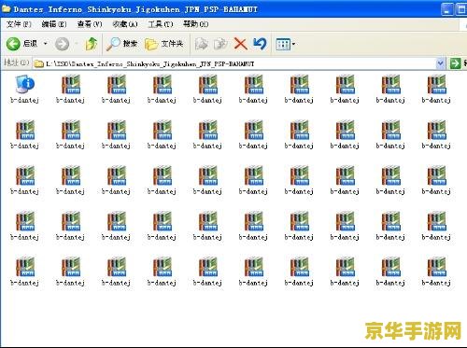Toggle the Folders (文件夹) pane

(x=163, y=44)
